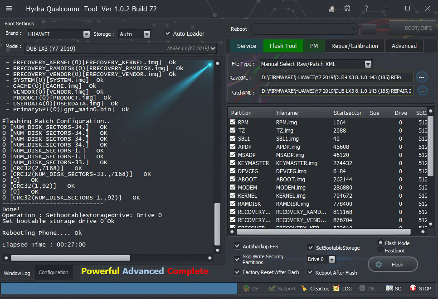Expand the Model dropdown list

[x=213, y=48]
